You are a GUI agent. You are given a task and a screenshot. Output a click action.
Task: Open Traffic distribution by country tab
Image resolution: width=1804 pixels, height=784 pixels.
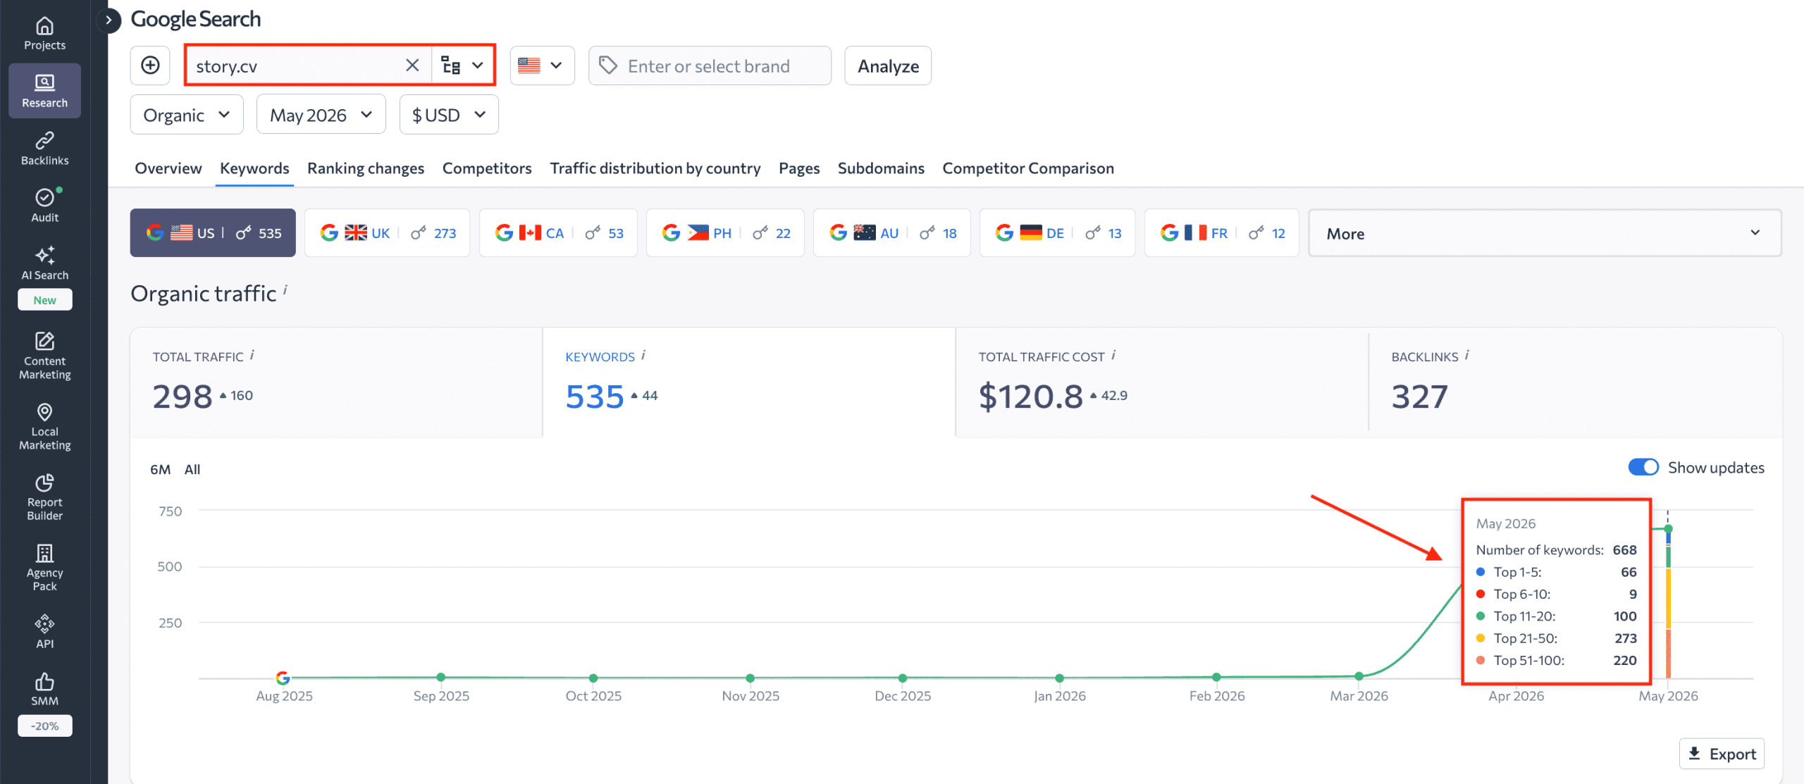point(655,168)
